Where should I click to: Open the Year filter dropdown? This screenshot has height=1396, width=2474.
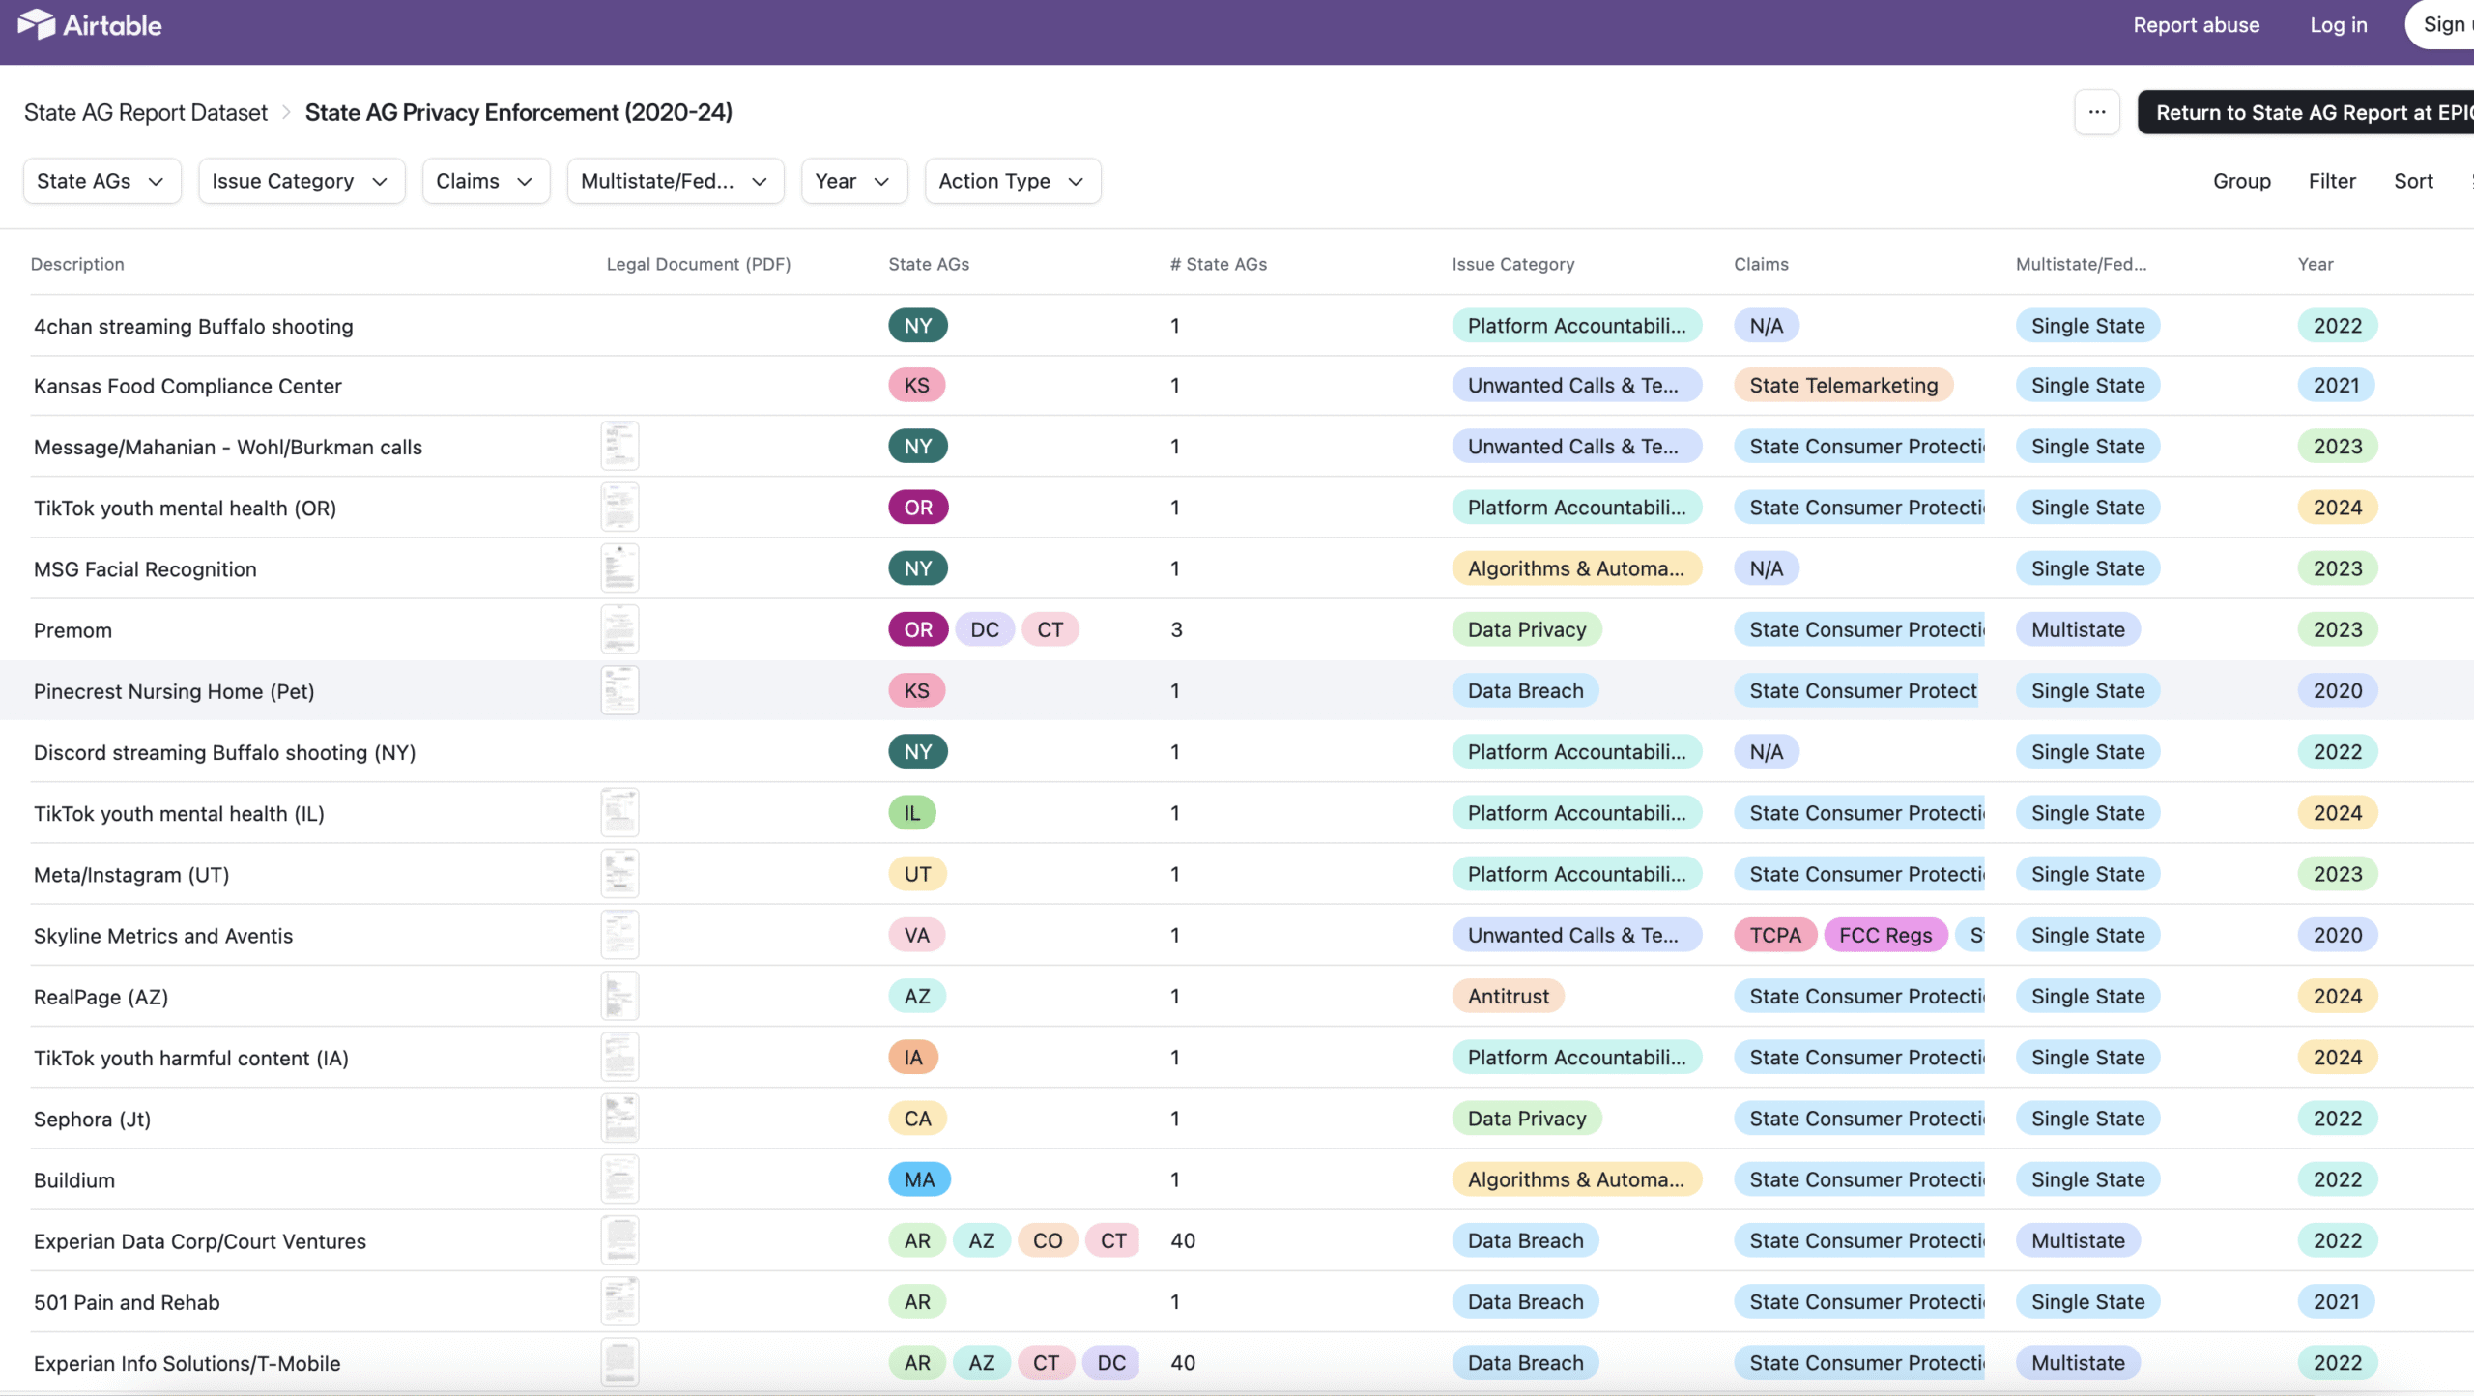[853, 181]
